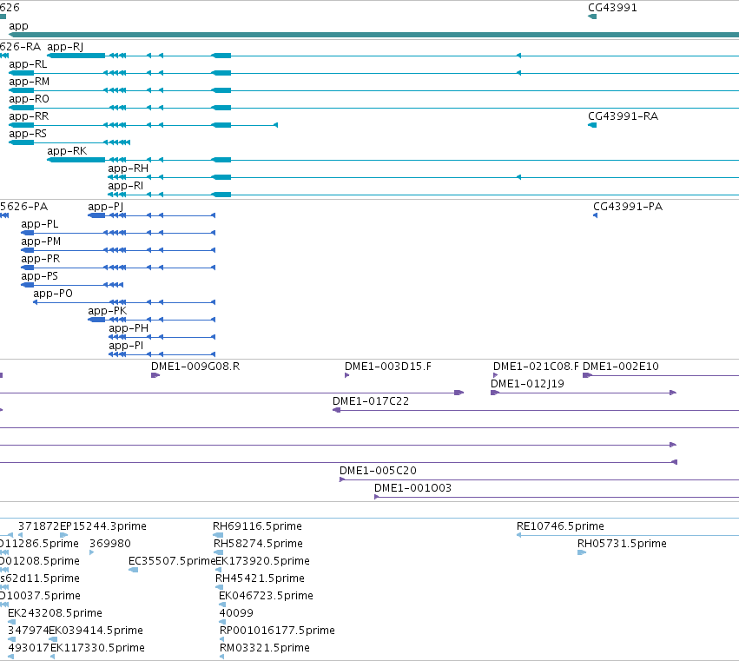Select the 40099 feature label
Viewport: 739px width, 661px height.
(236, 613)
